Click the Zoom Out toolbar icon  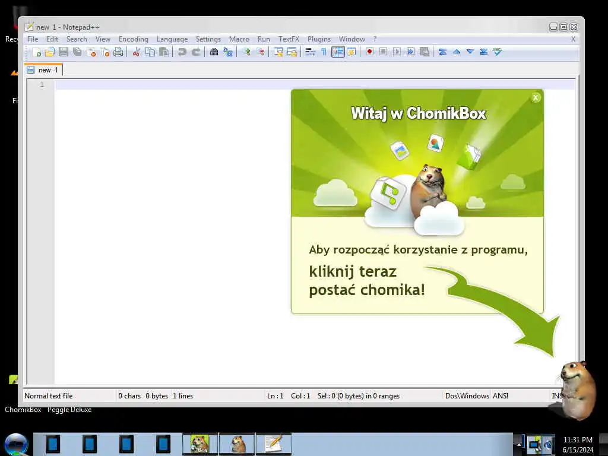pos(260,52)
